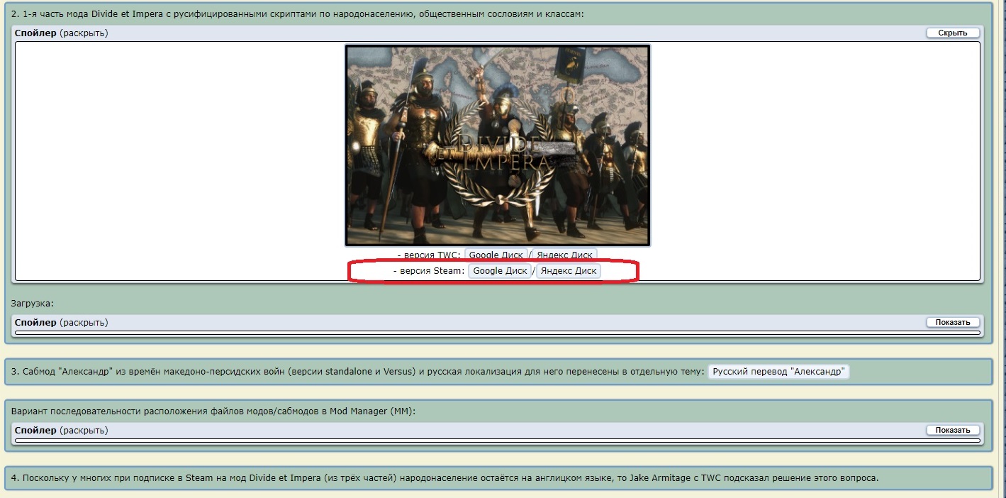Click the section 3 text about сабмод "Александр"

tap(357, 372)
